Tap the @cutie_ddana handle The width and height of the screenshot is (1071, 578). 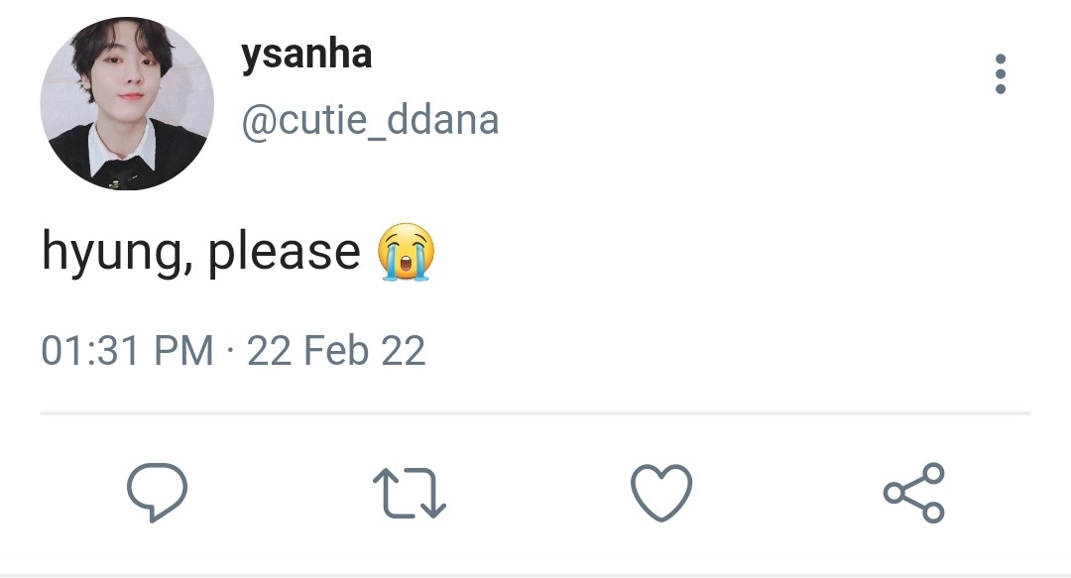[x=369, y=121]
